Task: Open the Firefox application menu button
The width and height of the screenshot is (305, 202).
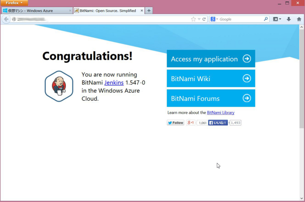Action: (x=14, y=3)
